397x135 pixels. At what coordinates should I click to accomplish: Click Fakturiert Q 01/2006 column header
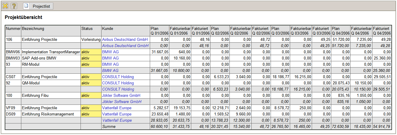pyautogui.click(x=201, y=31)
